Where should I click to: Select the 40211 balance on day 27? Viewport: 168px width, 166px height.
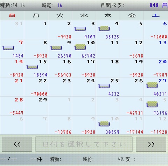(160, 94)
